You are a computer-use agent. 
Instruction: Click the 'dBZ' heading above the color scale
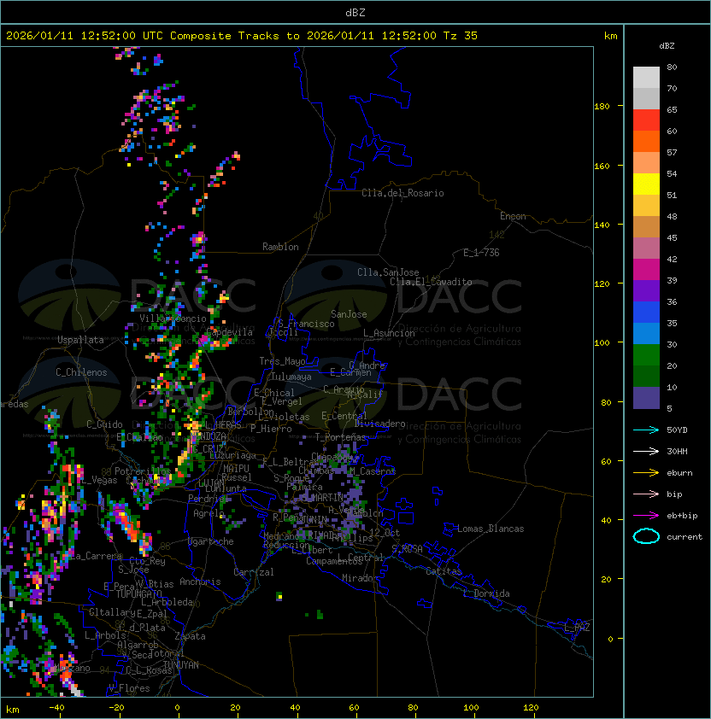667,46
